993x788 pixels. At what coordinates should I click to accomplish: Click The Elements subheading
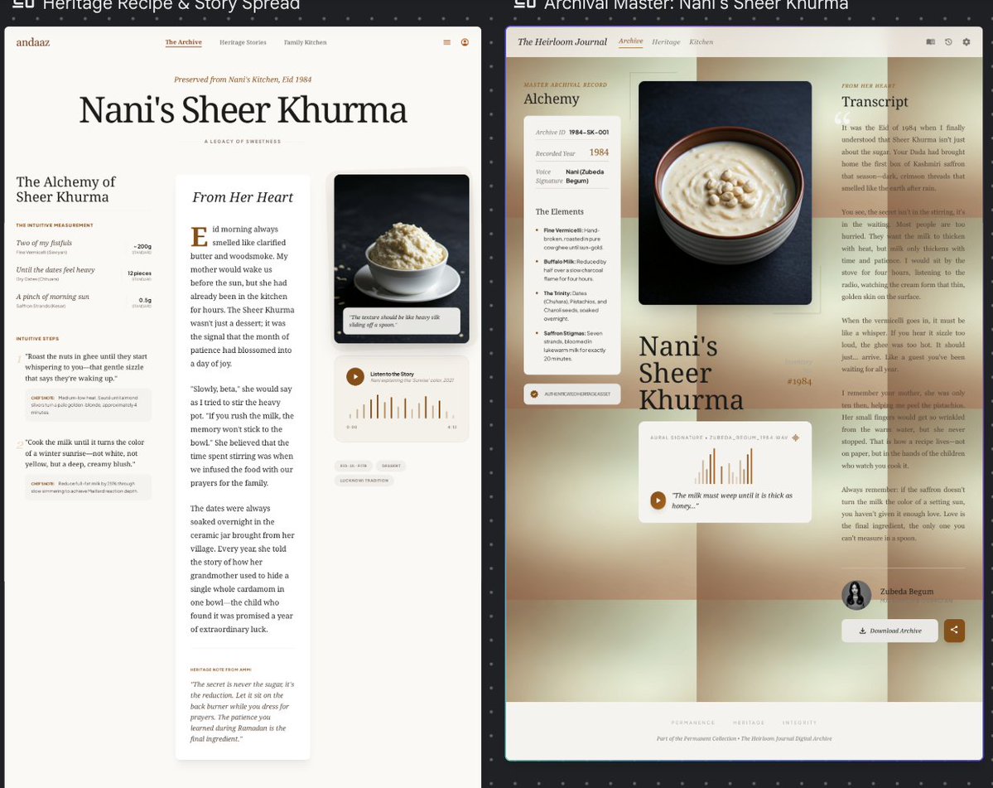coord(560,211)
